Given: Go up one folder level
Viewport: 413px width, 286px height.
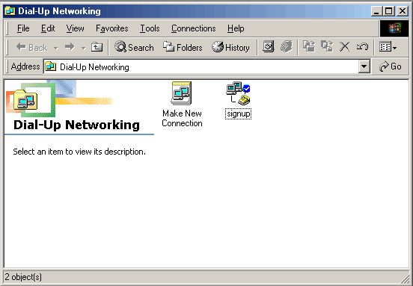Looking at the screenshot, I should (97, 47).
